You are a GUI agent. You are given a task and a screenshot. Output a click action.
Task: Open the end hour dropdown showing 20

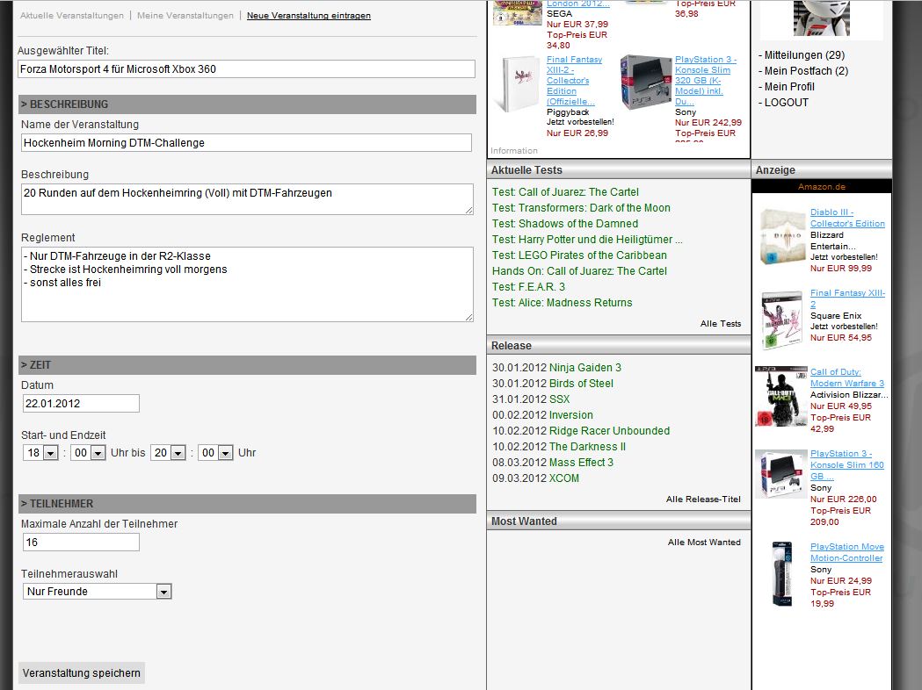coord(169,453)
